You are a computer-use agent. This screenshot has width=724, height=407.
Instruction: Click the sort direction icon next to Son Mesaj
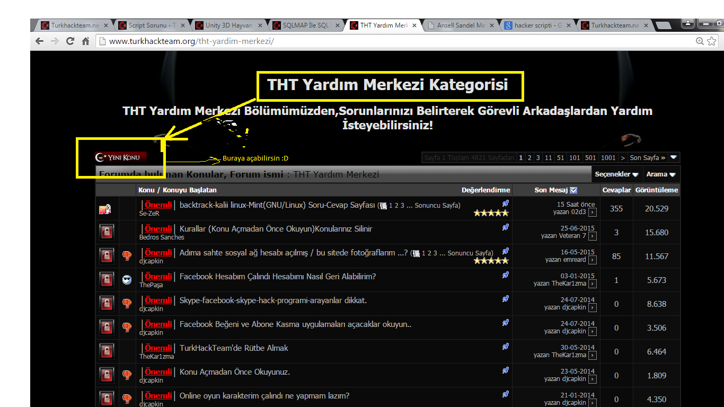pyautogui.click(x=573, y=190)
